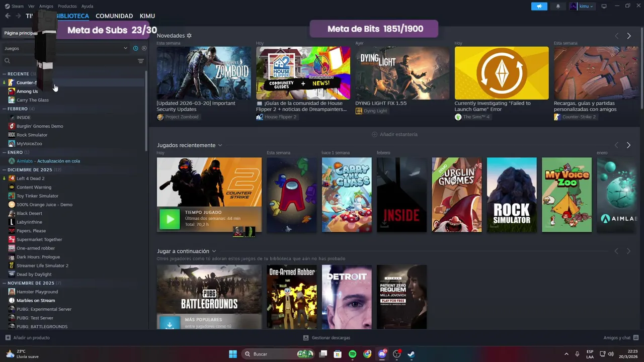Click the Aimlabs icon in the sidebar

[12, 161]
